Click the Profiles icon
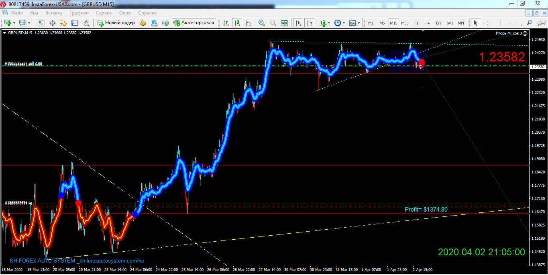 point(22,23)
